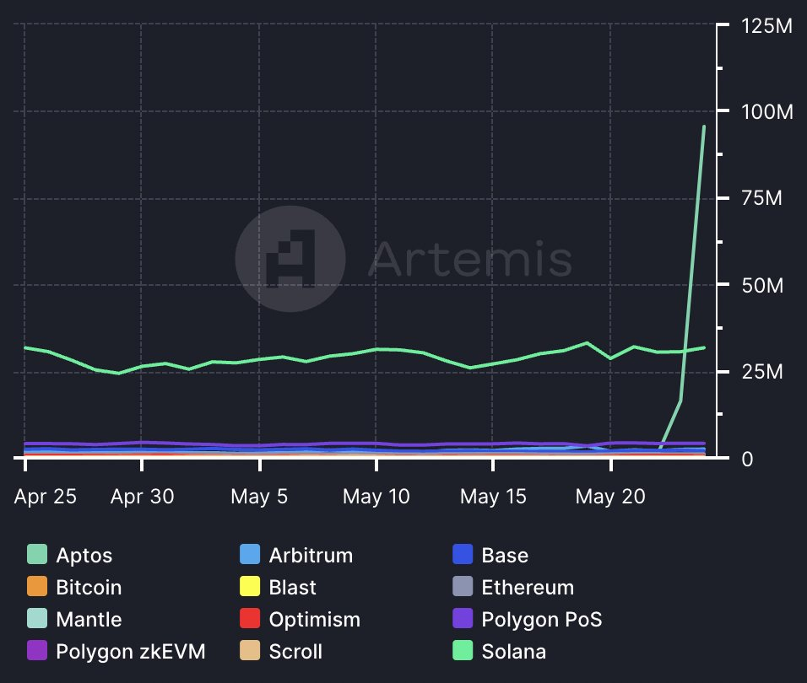Click the Polygon PoS legend color swatch
Image resolution: width=807 pixels, height=683 pixels.
463,619
